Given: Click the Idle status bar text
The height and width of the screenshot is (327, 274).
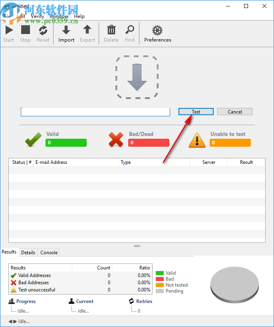Looking at the screenshot, I should coord(24,321).
